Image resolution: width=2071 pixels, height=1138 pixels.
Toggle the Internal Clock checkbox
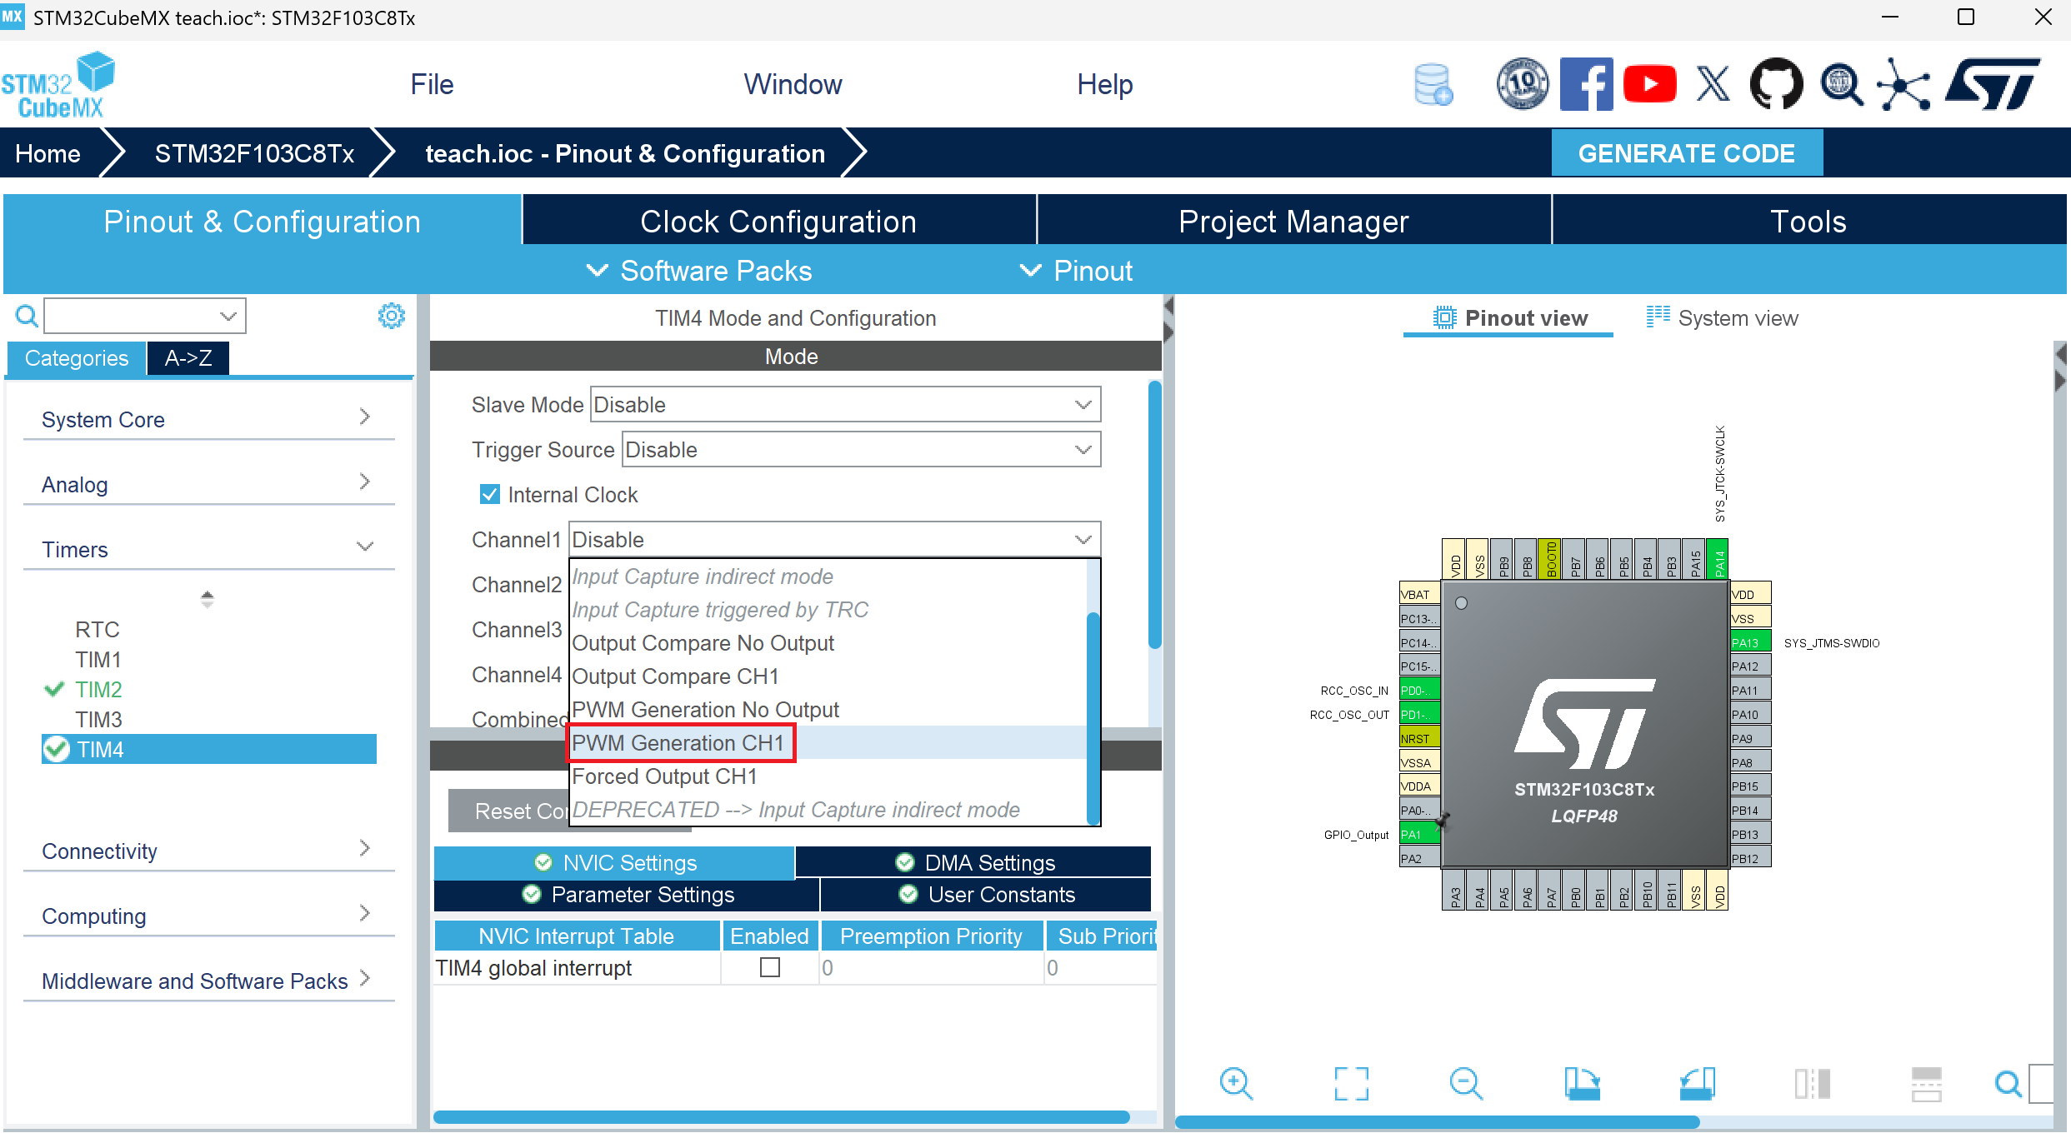tap(490, 495)
